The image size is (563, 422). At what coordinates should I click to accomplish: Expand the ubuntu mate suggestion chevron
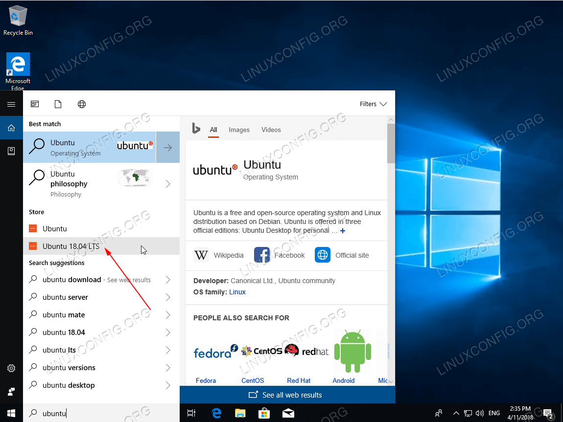click(168, 315)
